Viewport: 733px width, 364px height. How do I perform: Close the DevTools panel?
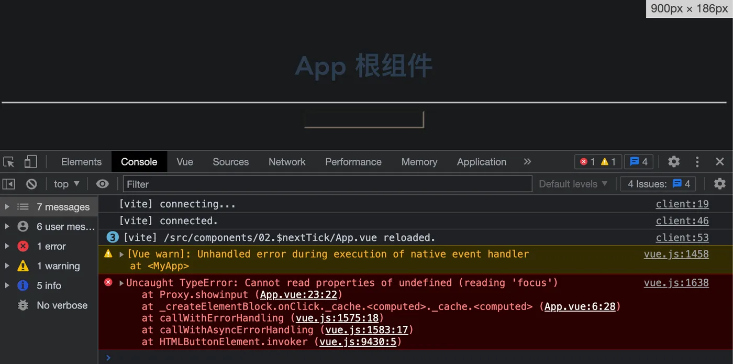720,162
